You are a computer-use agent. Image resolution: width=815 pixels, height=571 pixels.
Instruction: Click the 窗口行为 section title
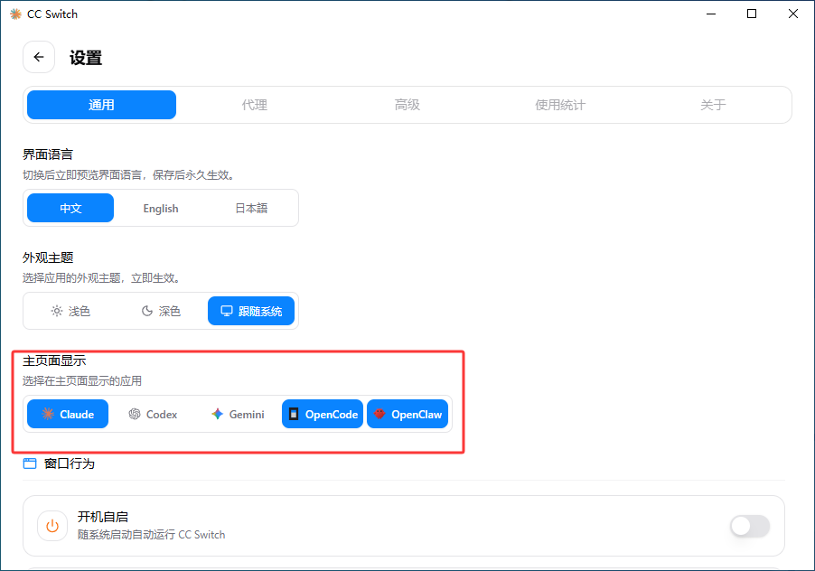(x=70, y=463)
